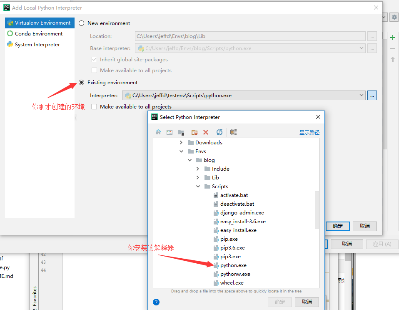Choose Conda Environment in the sidebar

coord(40,34)
